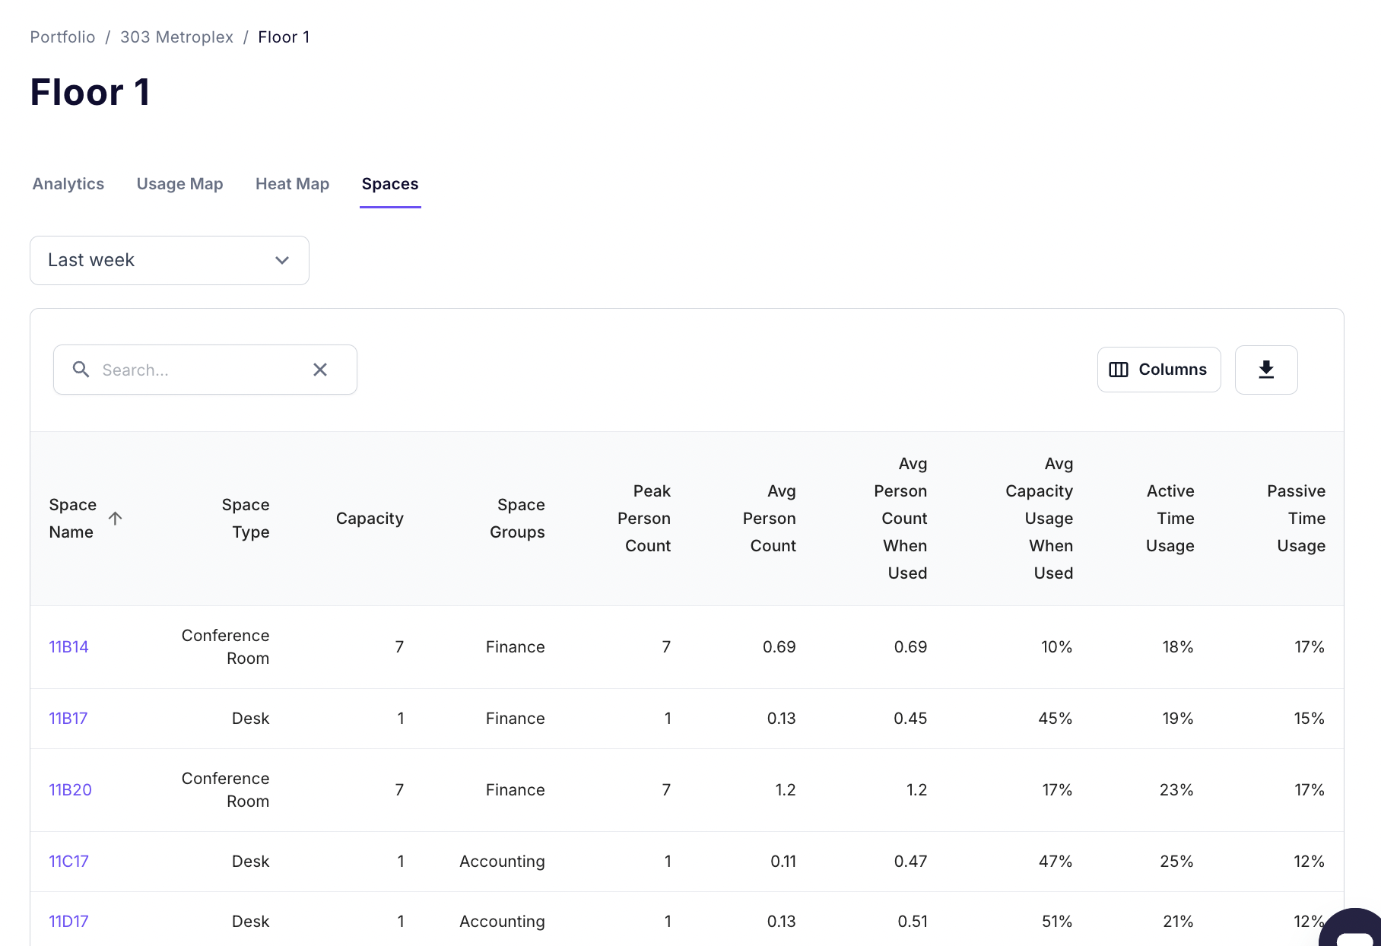
Task: Click Floor 1 breadcrumb item
Action: [284, 37]
